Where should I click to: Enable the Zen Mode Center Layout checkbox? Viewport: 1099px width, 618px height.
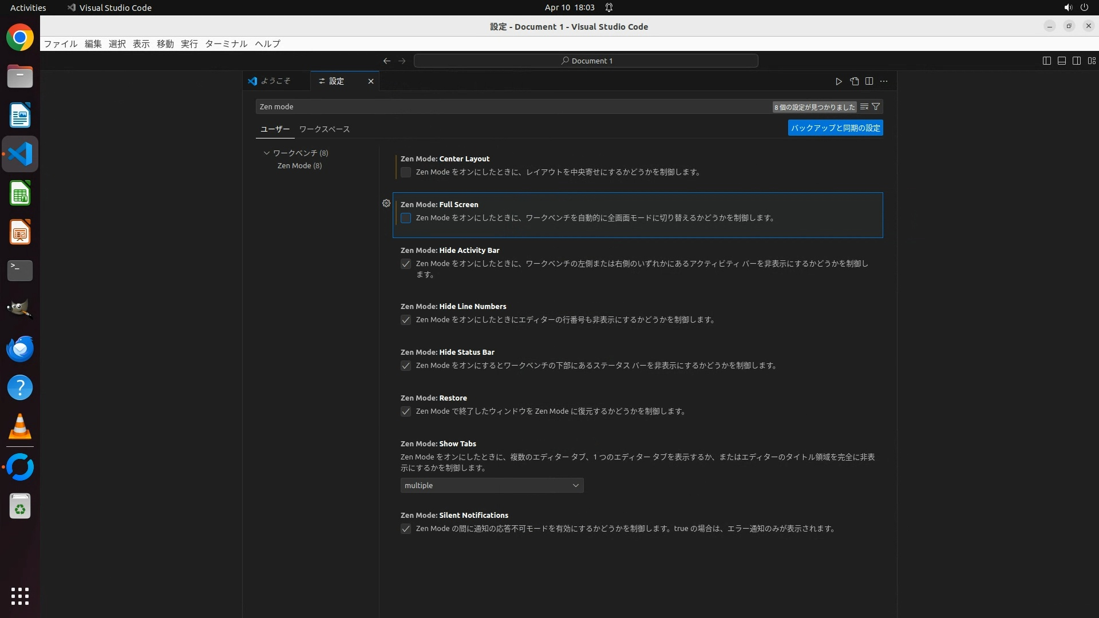pos(406,172)
